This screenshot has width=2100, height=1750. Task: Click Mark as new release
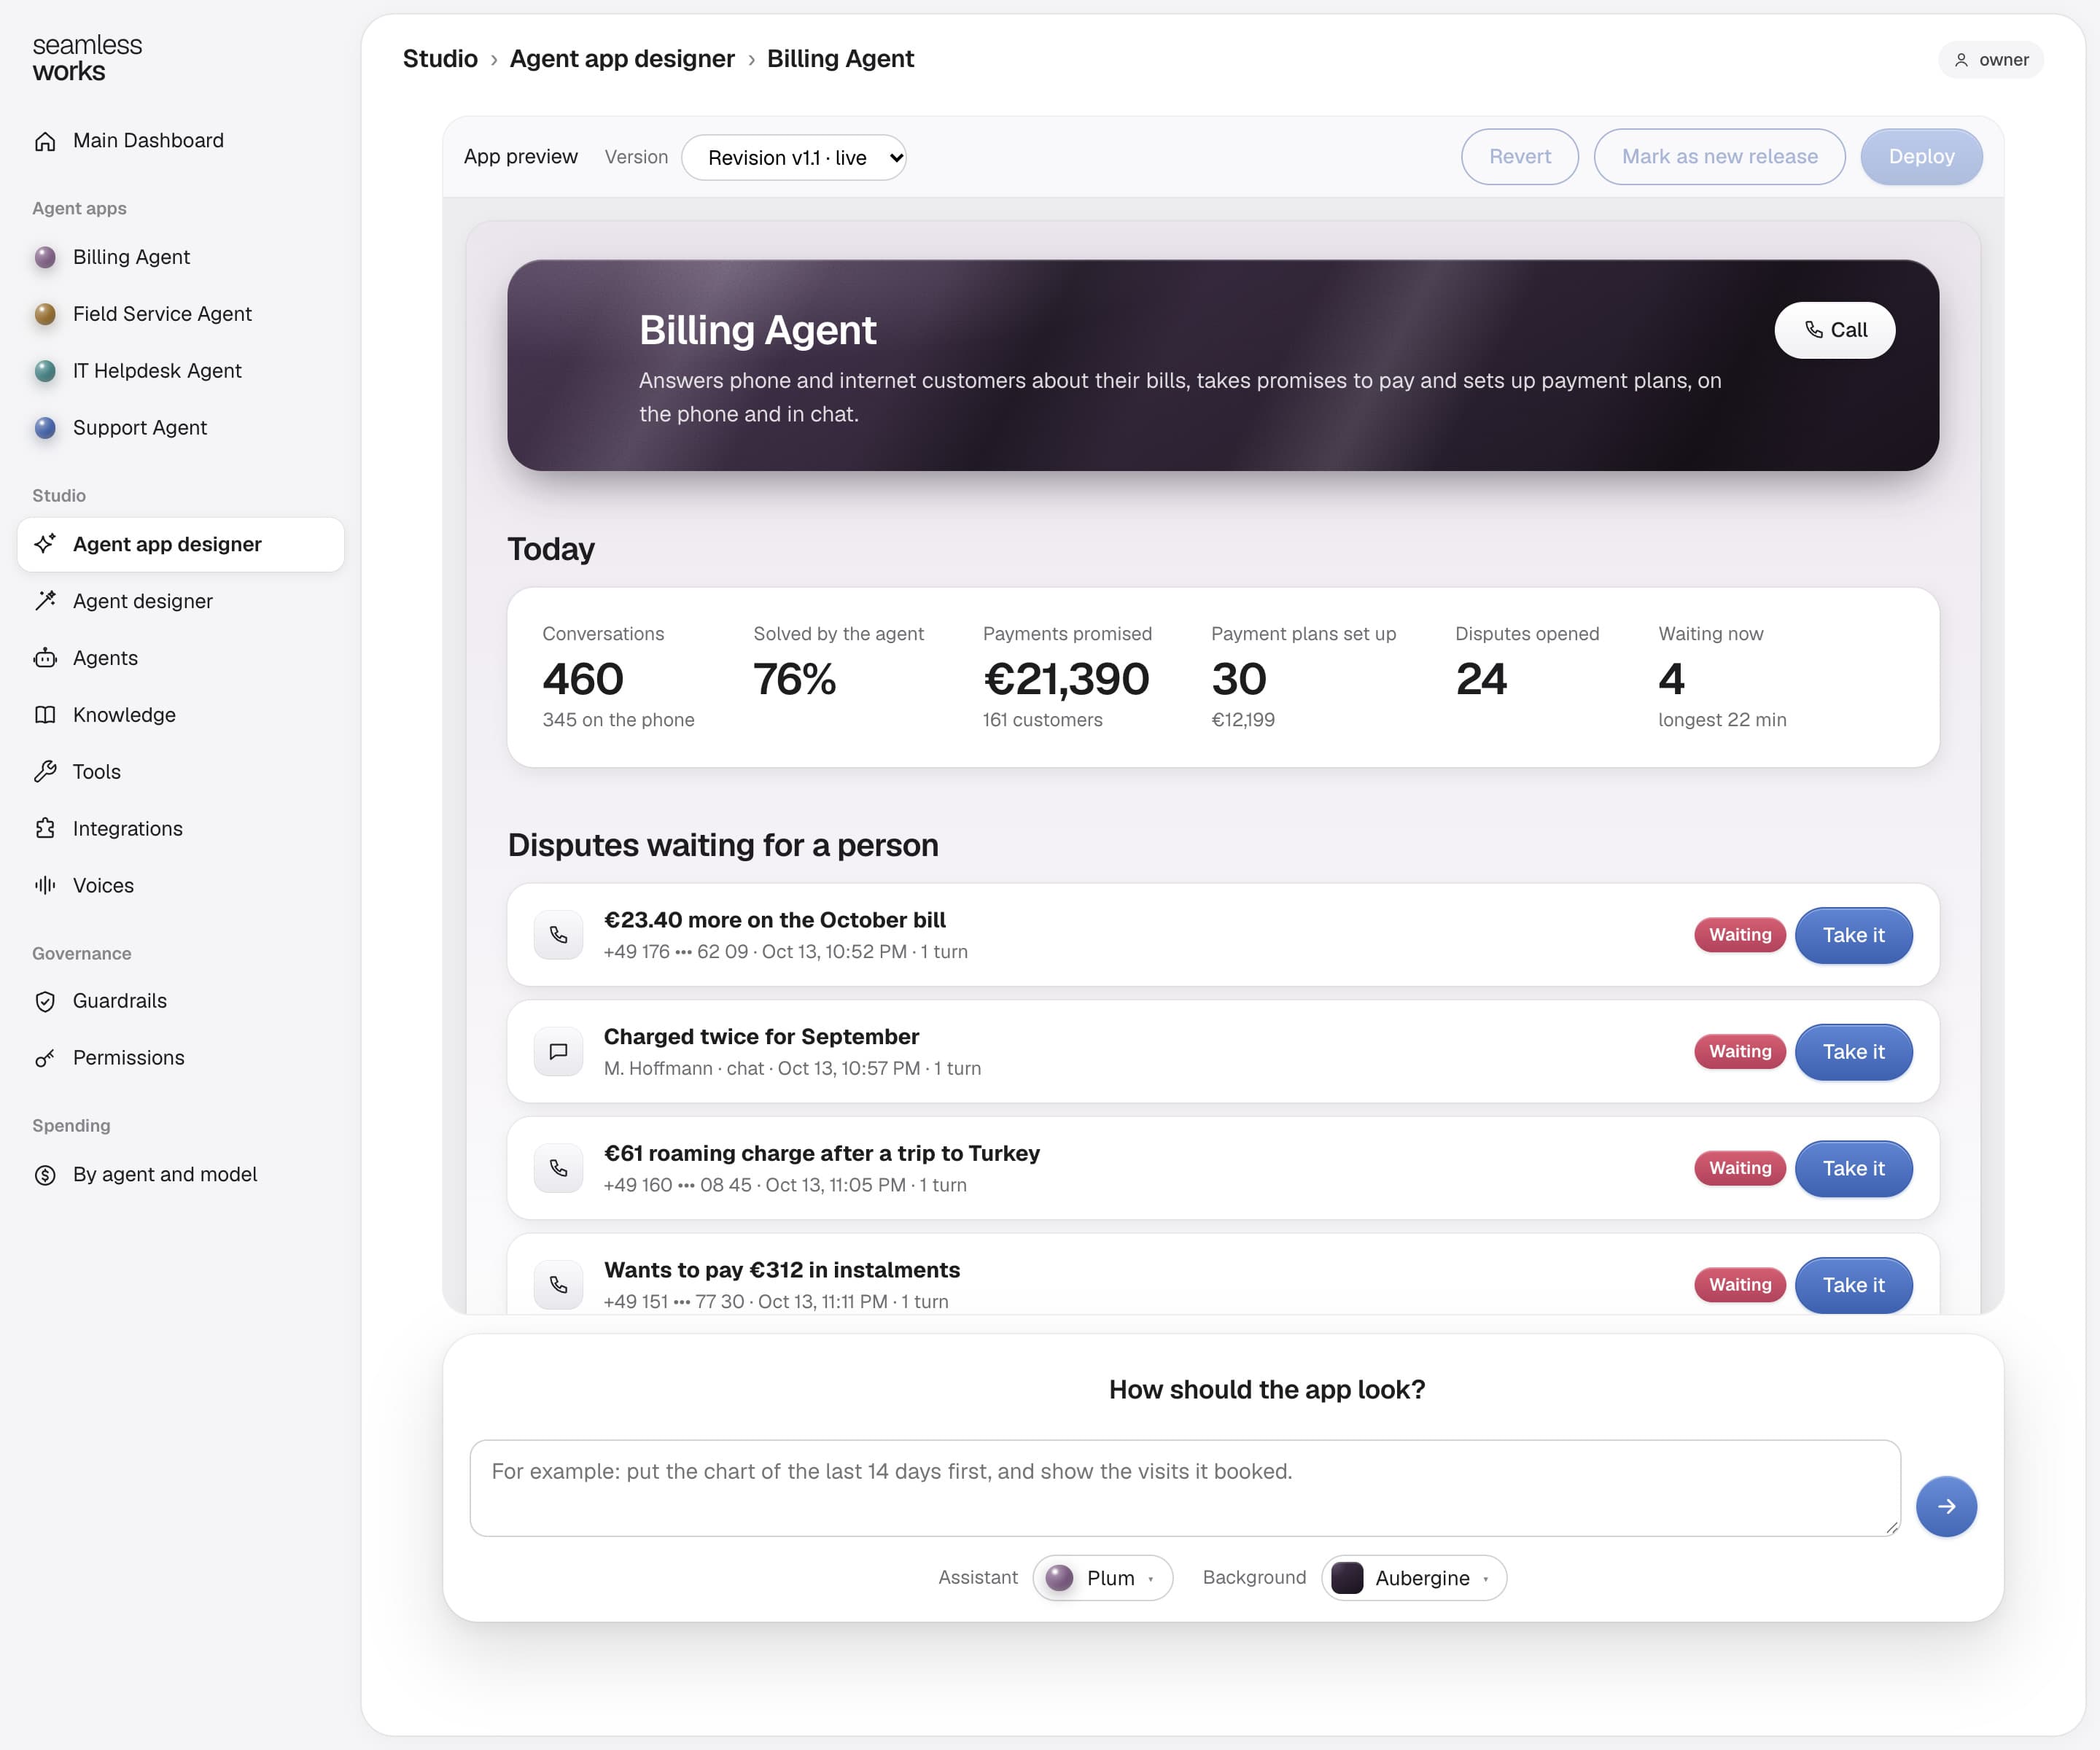(x=1720, y=157)
